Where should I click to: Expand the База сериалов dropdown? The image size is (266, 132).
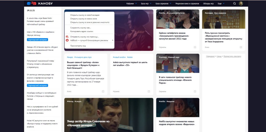163,4
